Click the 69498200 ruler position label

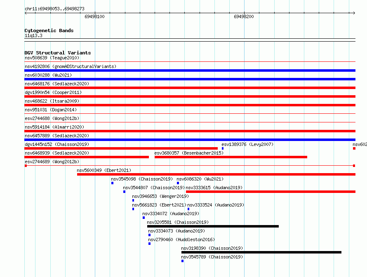click(x=244, y=16)
